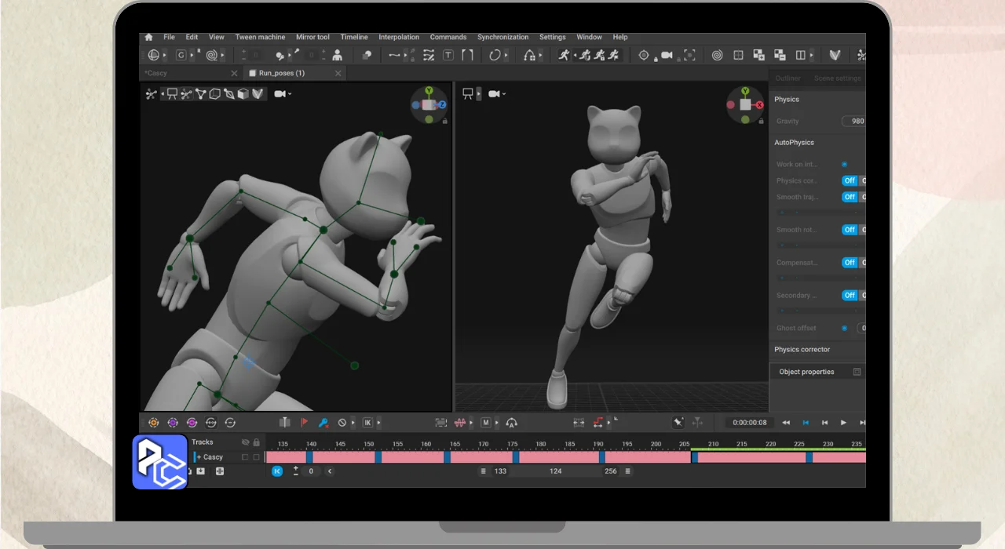Click the spiral icon in top toolbar
The image size is (1005, 549).
click(x=717, y=56)
